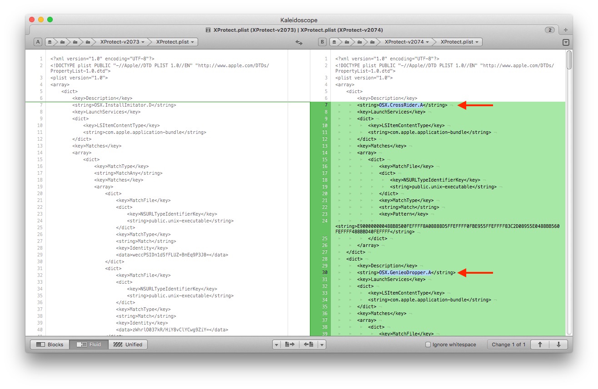Open B side XProtect.plist file dropdown
Image resolution: width=598 pixels, height=389 pixels.
[x=459, y=42]
